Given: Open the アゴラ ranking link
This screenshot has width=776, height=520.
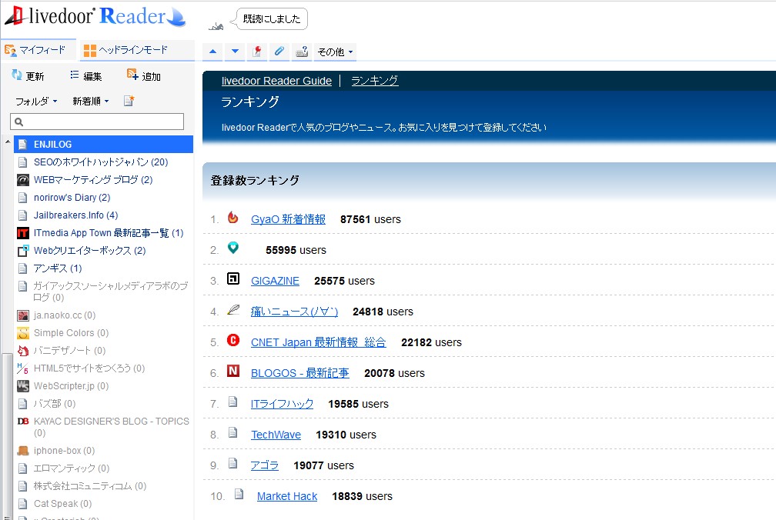Looking at the screenshot, I should coord(265,465).
